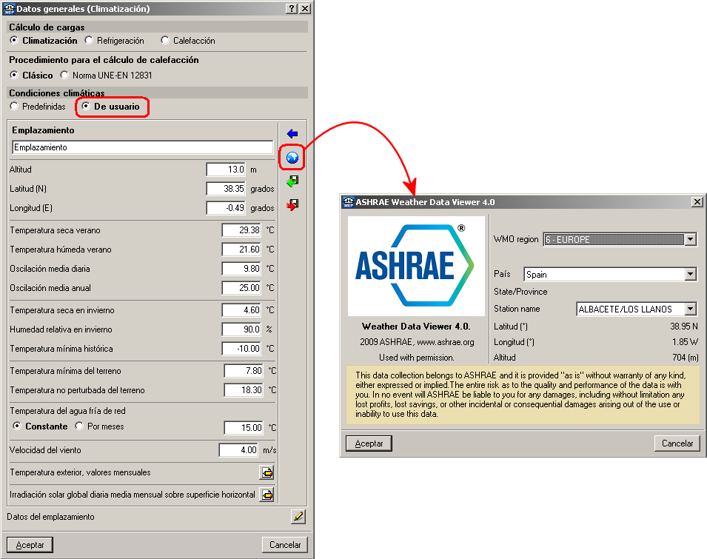Open the Station name dropdown
The image size is (707, 559).
click(x=690, y=309)
